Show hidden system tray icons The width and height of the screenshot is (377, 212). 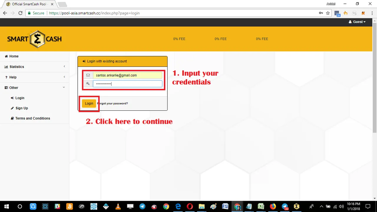pyautogui.click(x=321, y=206)
